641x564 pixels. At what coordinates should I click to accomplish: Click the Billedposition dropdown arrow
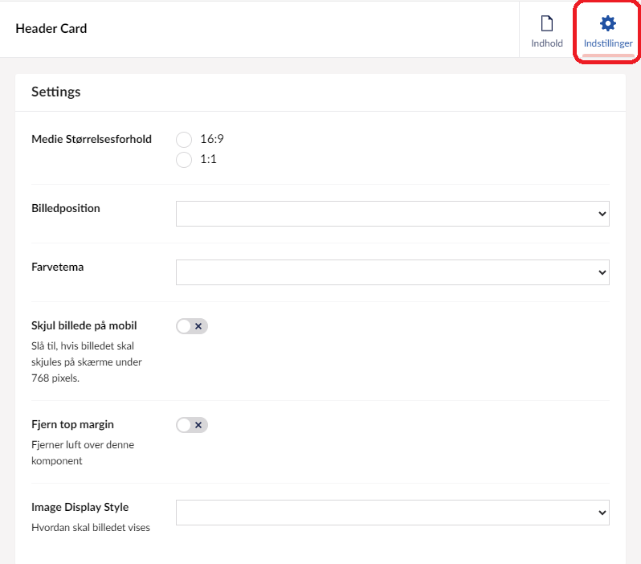pos(602,214)
